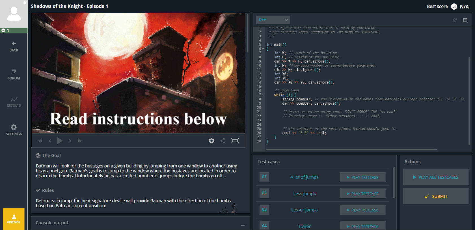475x230 pixels.
Task: Click the test case number 04 badge
Action: click(x=264, y=226)
